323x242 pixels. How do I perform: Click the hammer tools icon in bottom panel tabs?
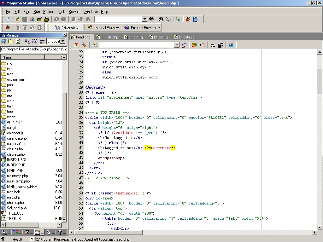(x=60, y=232)
